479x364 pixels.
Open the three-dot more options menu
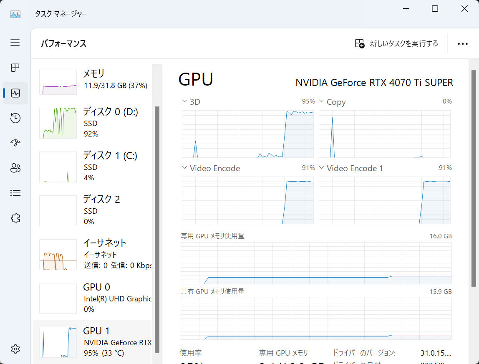coord(462,44)
